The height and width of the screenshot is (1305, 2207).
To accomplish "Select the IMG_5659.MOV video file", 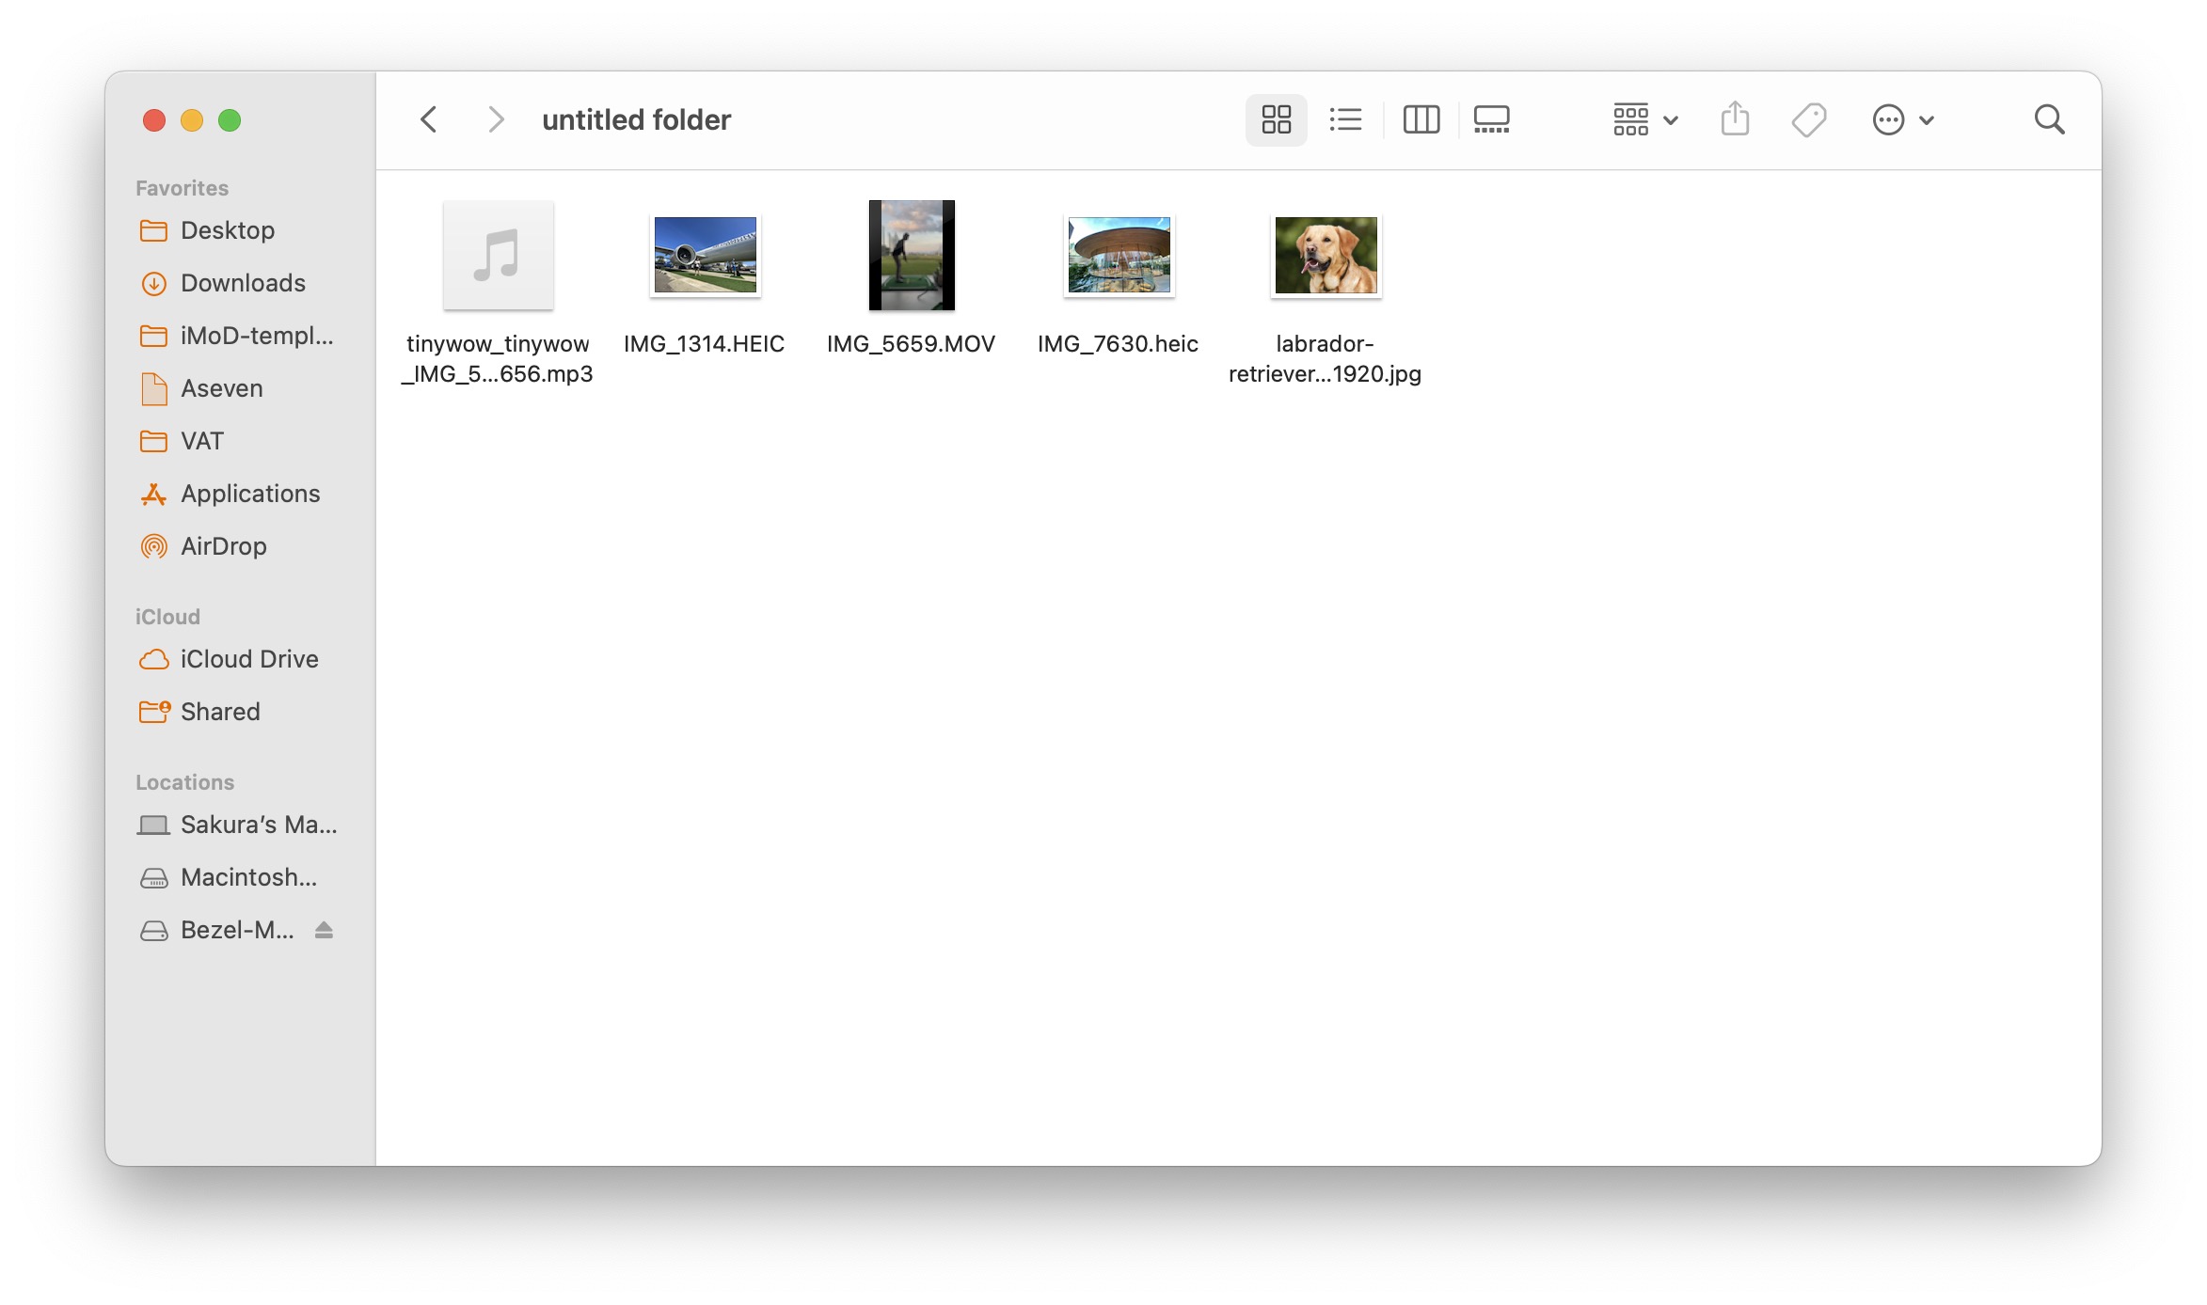I will pos(911,255).
